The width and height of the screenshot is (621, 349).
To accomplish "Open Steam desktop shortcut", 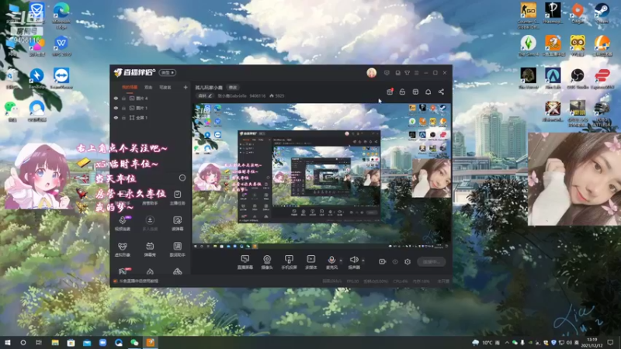I will 602,13.
